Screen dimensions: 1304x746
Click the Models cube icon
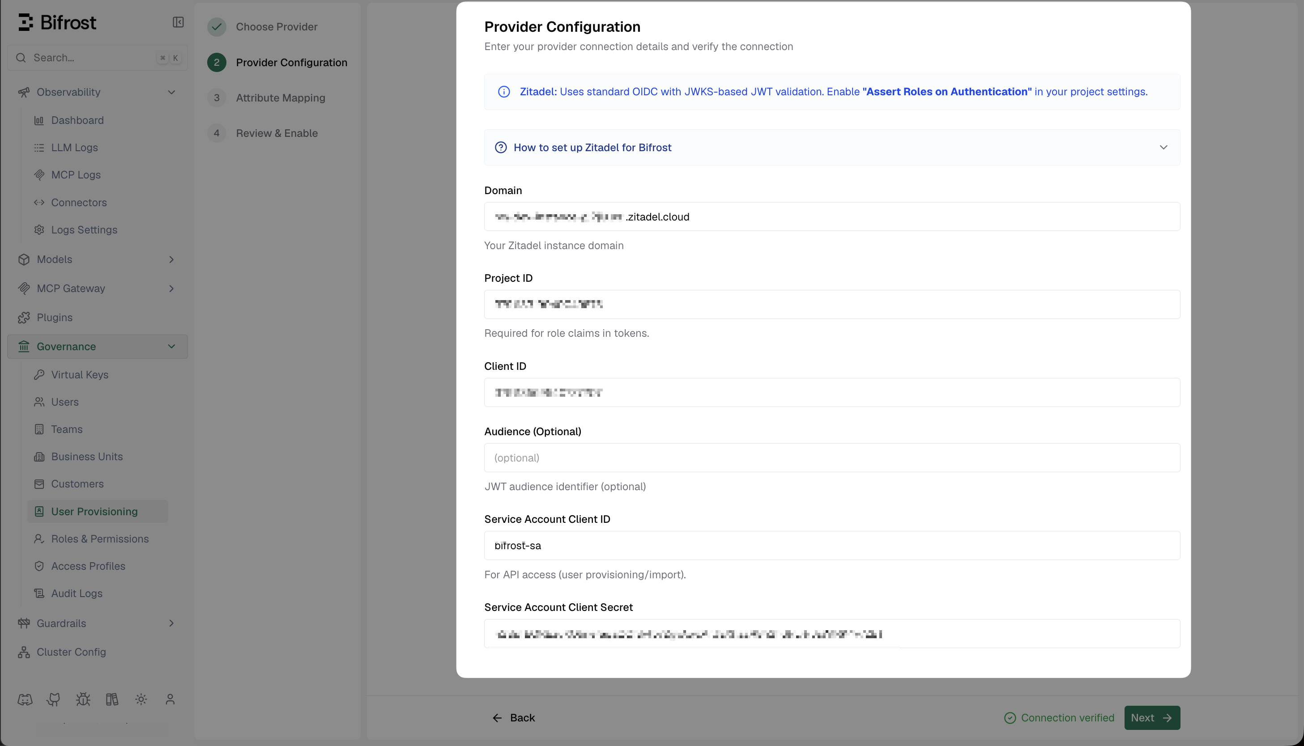click(24, 259)
